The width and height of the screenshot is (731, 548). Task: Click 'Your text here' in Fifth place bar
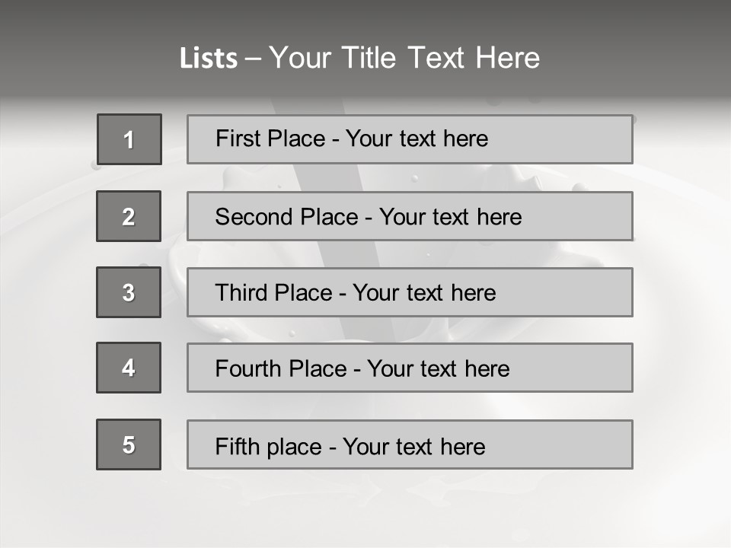point(413,446)
